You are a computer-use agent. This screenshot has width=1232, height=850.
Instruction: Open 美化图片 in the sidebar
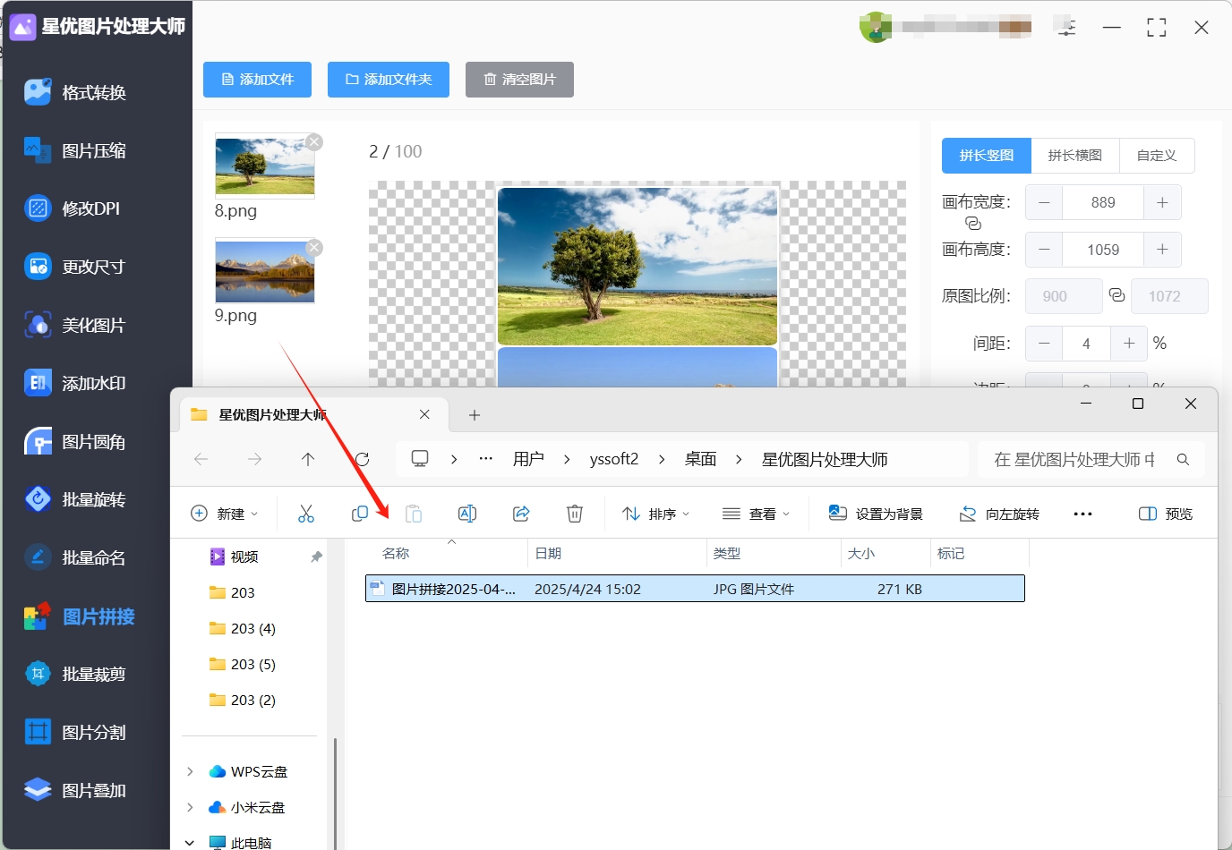click(x=75, y=325)
